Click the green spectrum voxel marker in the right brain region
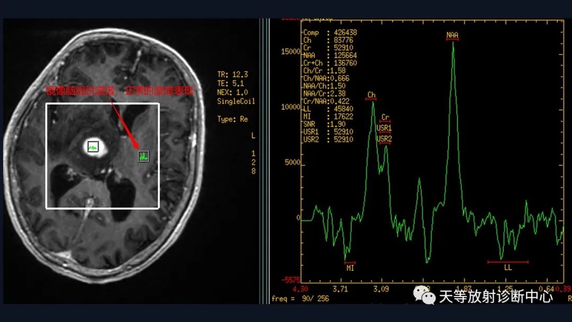572x322 pixels. pos(144,156)
